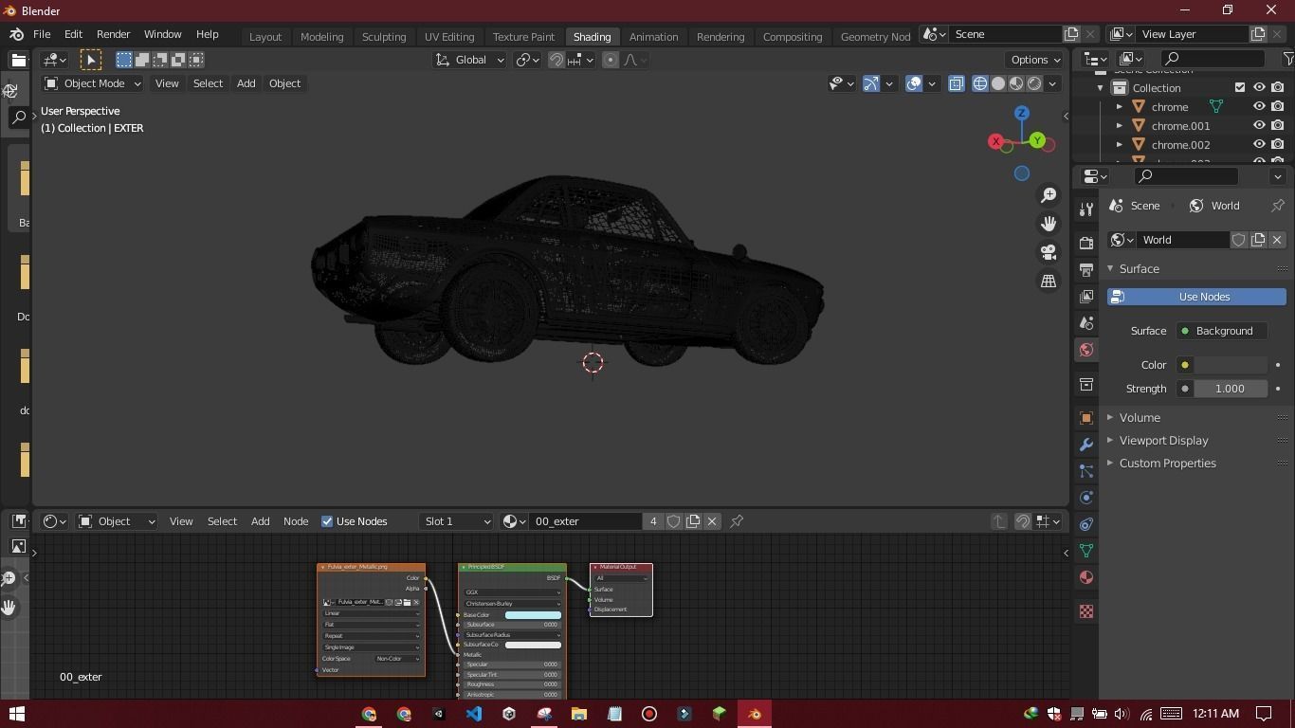Switch to the Animation workspace tab

click(654, 37)
